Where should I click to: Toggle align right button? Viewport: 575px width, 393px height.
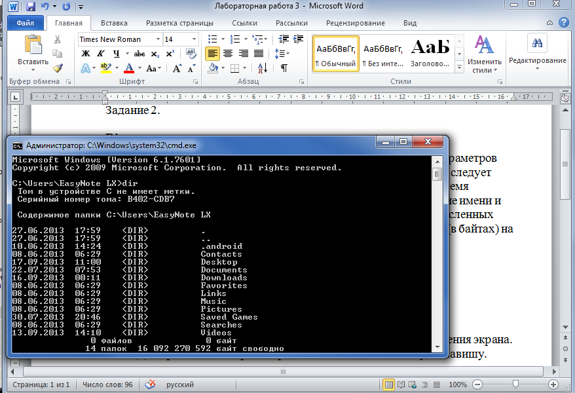(x=243, y=54)
